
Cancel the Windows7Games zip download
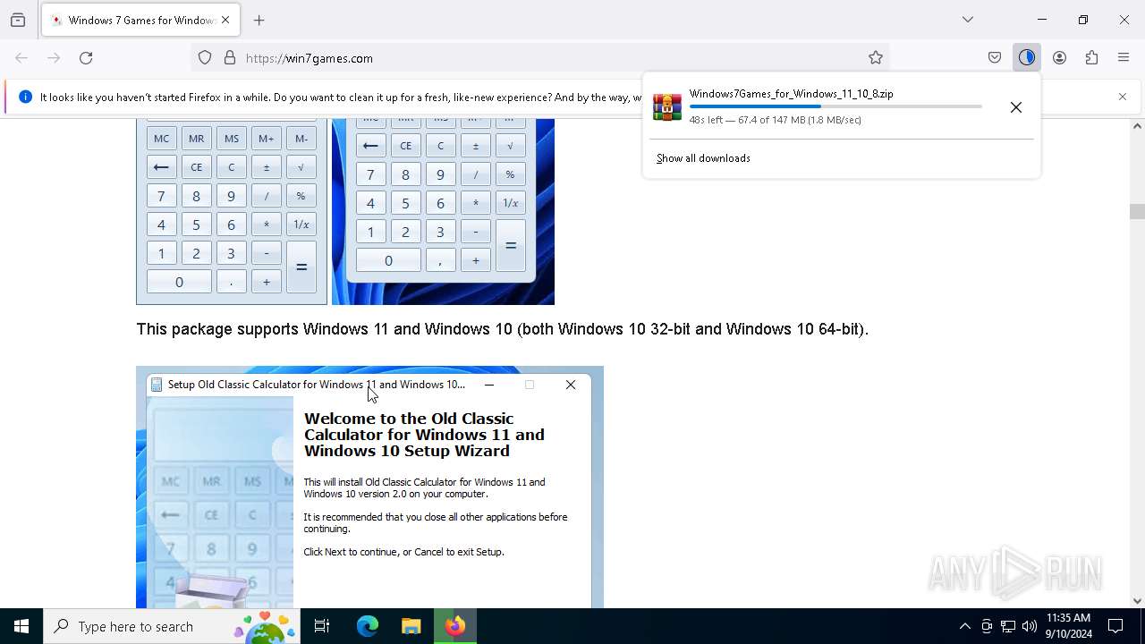click(1015, 107)
